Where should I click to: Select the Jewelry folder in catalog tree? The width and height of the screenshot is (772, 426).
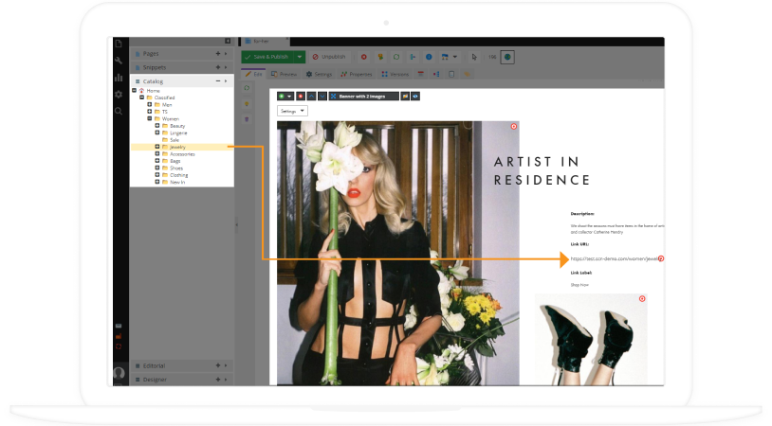176,147
